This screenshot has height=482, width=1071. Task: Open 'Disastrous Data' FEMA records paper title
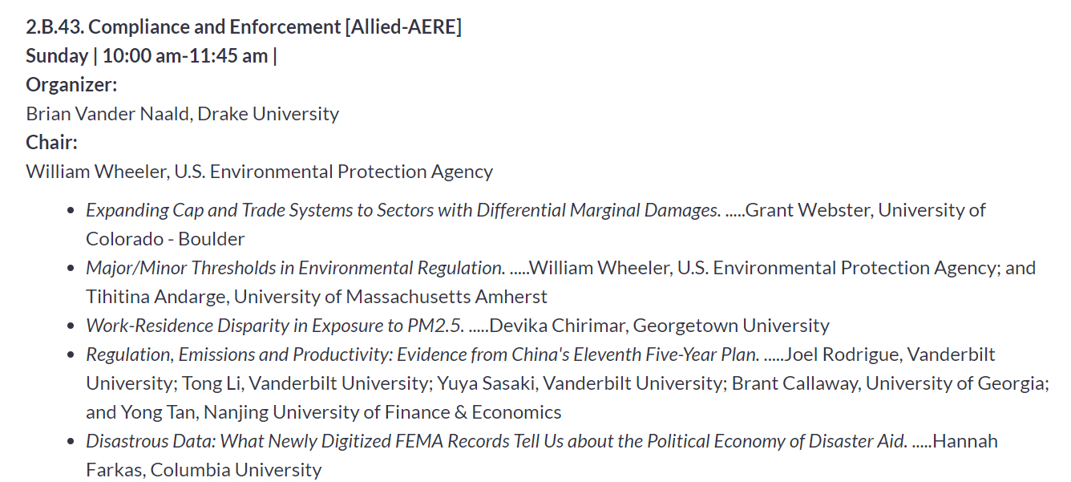(496, 440)
